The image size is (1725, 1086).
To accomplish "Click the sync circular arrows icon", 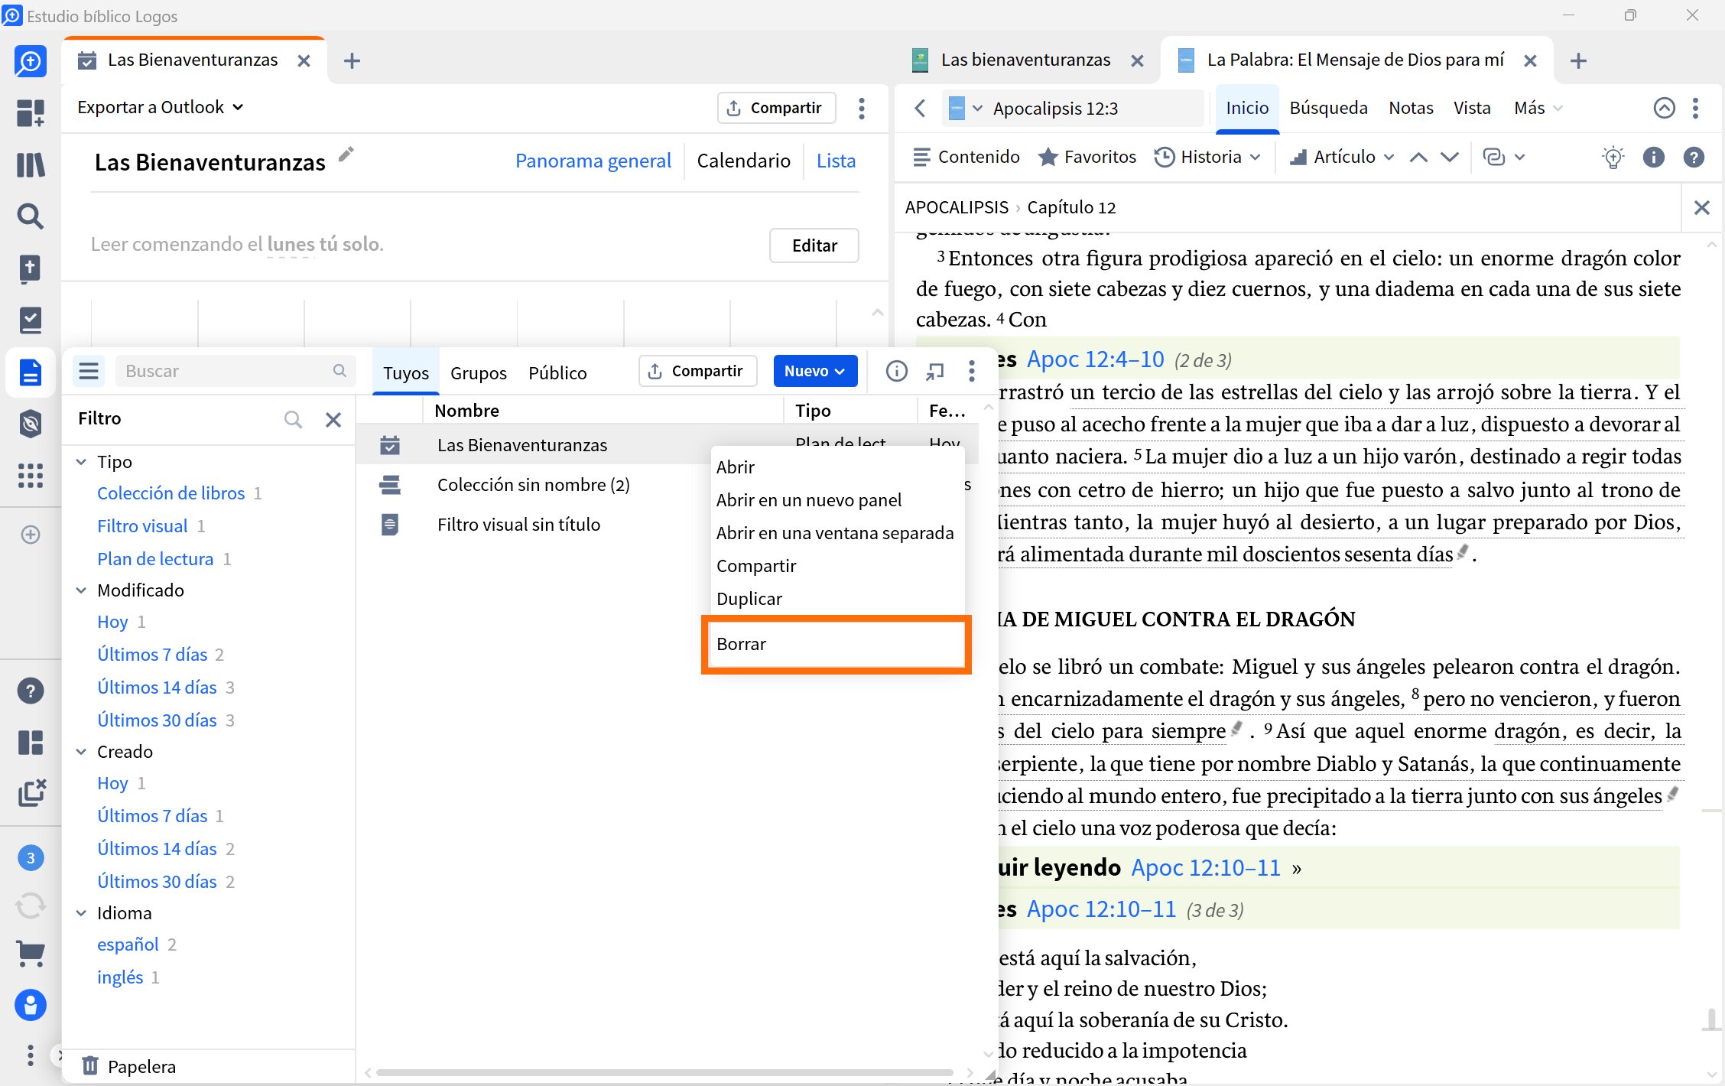I will pyautogui.click(x=31, y=906).
